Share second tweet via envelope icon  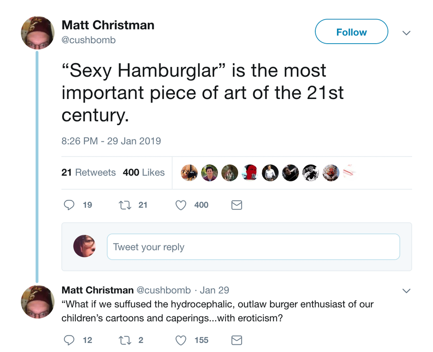236,340
